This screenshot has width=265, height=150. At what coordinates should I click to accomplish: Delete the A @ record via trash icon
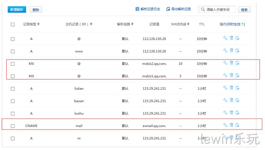[232, 38]
